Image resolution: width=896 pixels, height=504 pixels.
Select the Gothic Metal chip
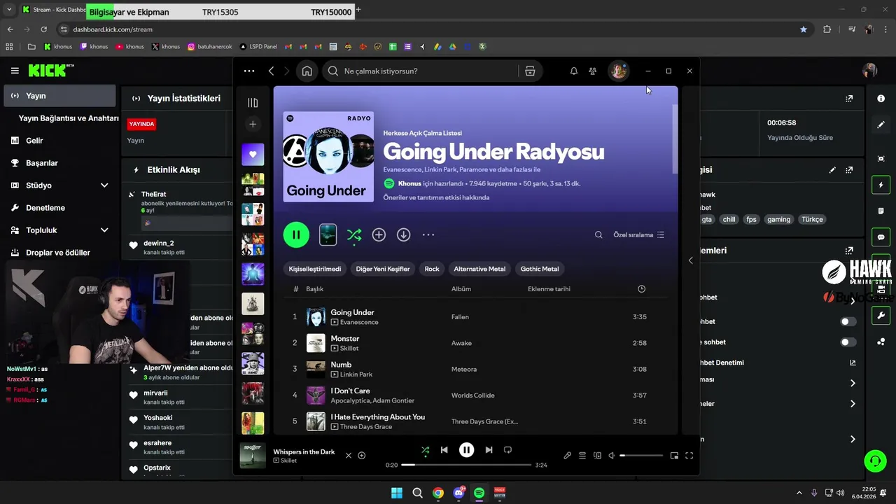point(540,269)
